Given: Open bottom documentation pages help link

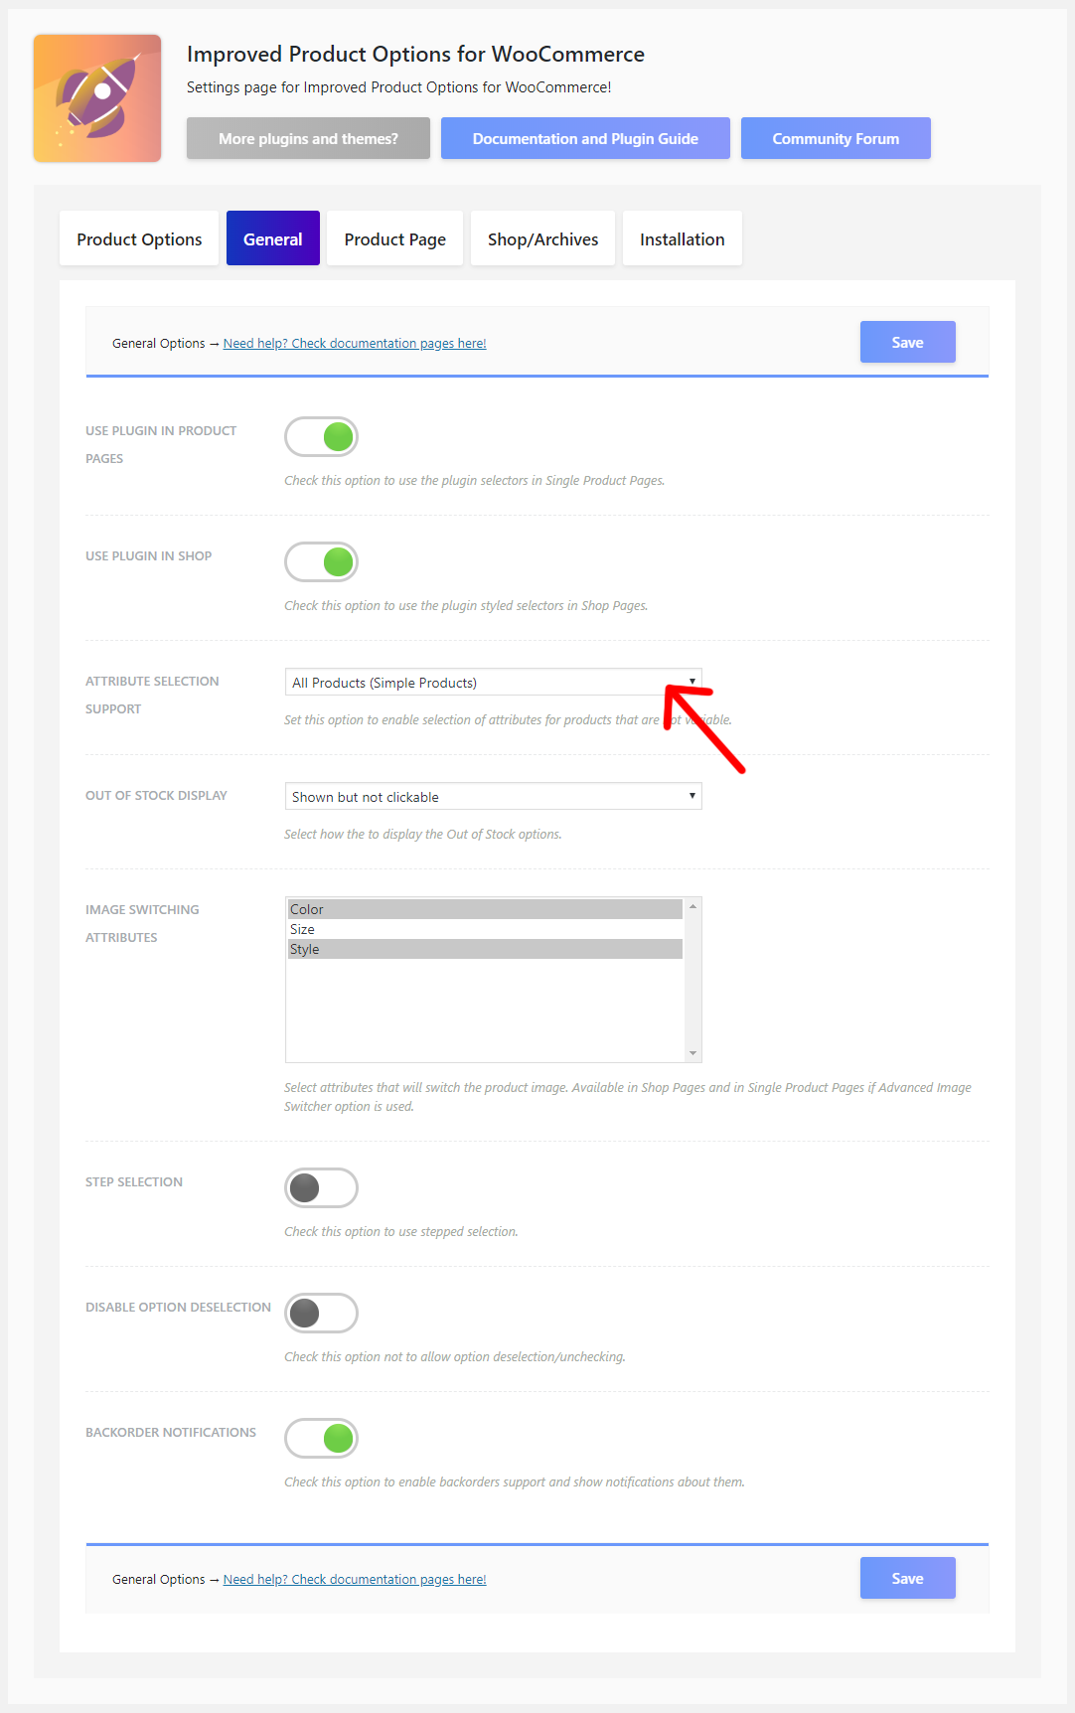Looking at the screenshot, I should (355, 1580).
